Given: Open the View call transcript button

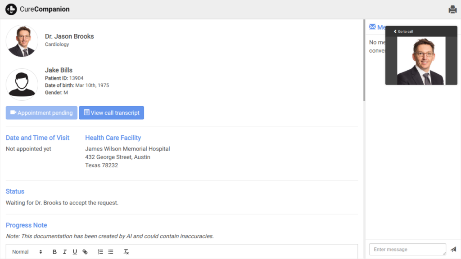Looking at the screenshot, I should coord(111,113).
